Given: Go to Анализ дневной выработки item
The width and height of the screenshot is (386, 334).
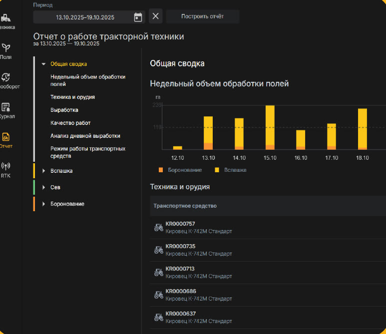Looking at the screenshot, I should 85,136.
